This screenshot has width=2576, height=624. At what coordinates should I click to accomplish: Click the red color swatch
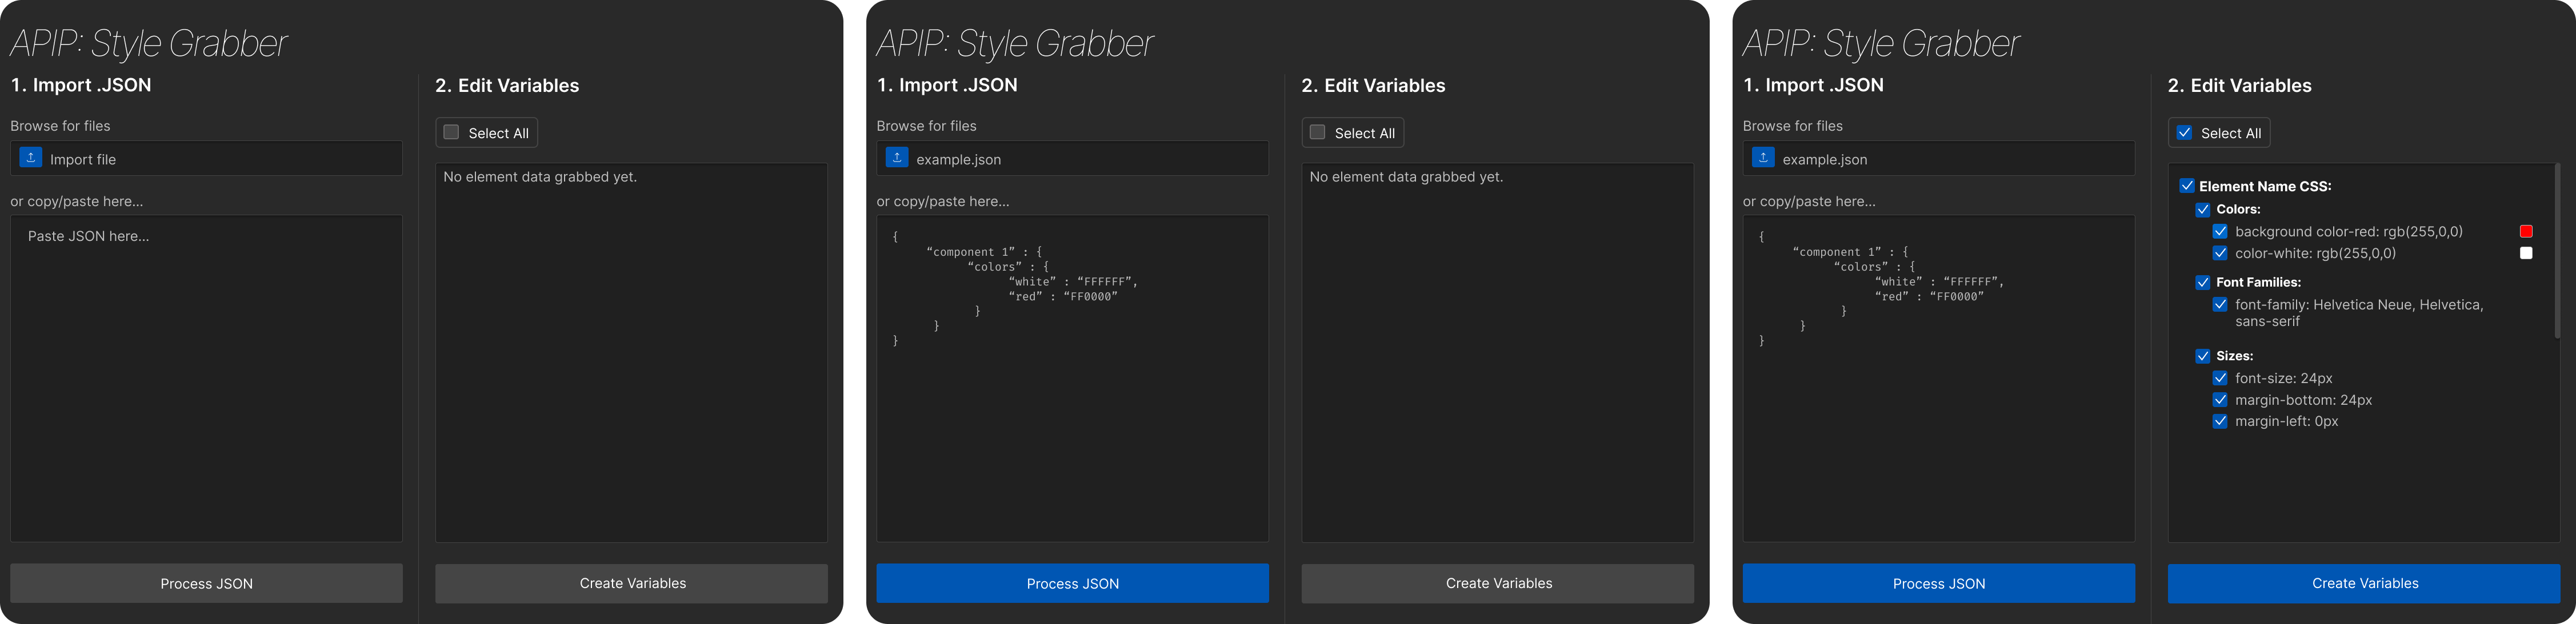click(x=2526, y=232)
